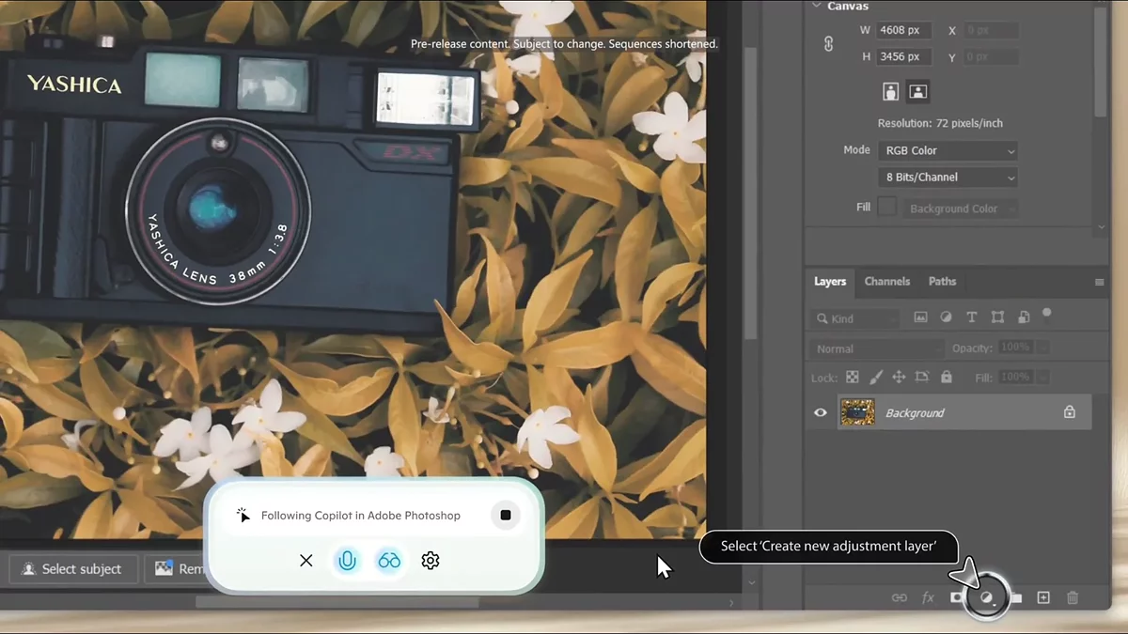Collapse the Canvas section chevron

pyautogui.click(x=816, y=7)
